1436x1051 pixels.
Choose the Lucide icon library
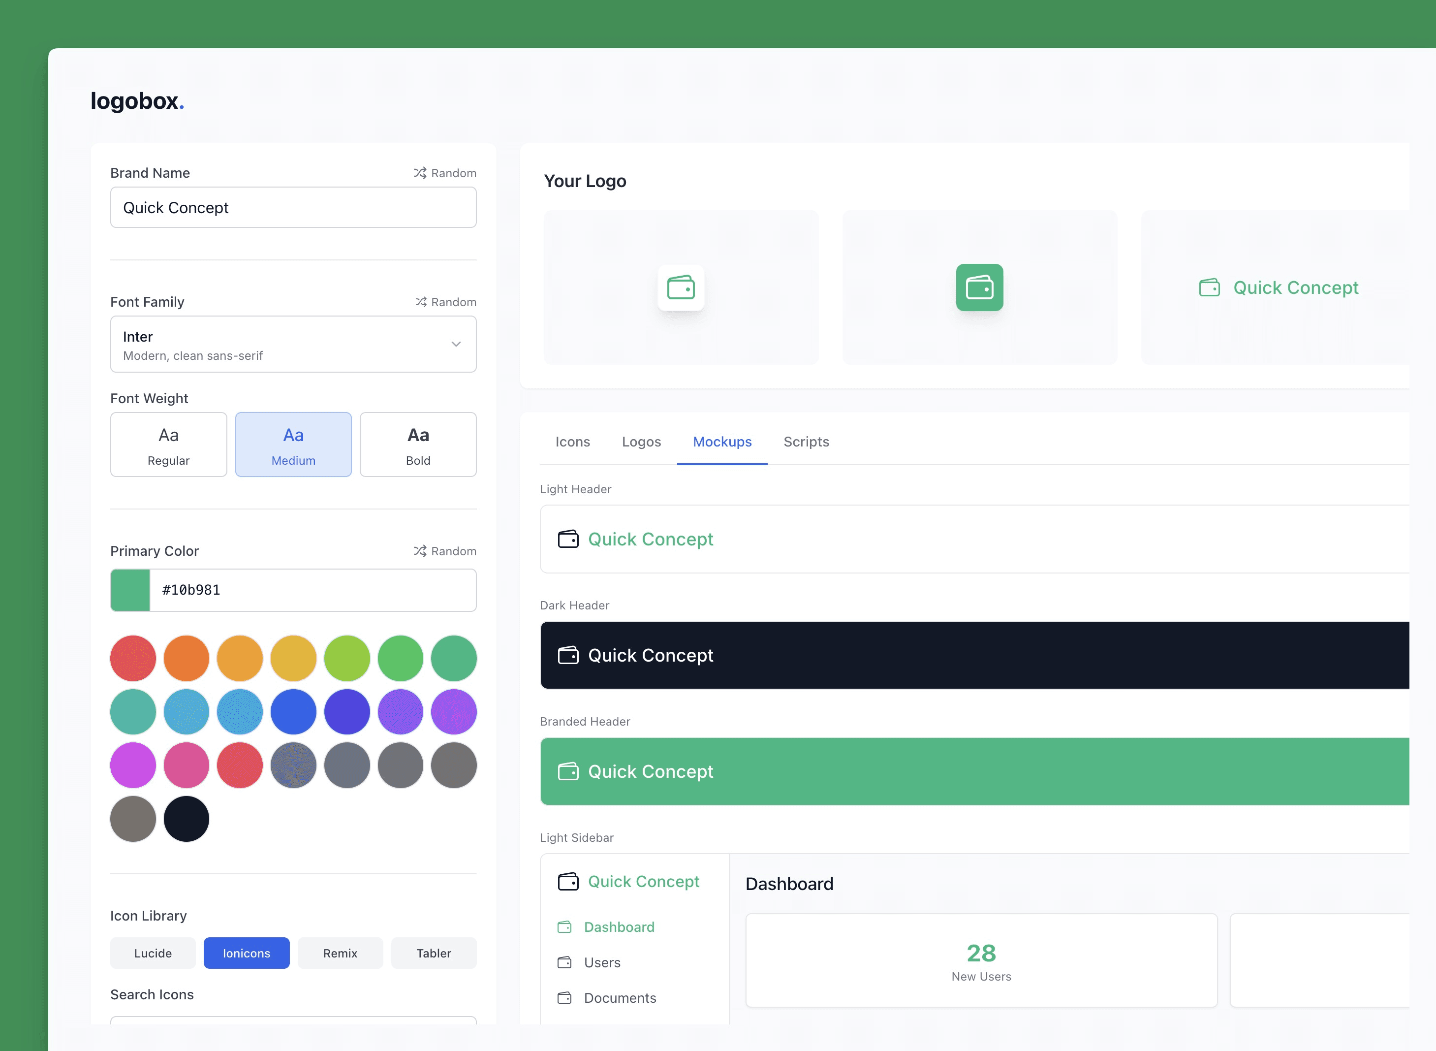click(x=153, y=953)
